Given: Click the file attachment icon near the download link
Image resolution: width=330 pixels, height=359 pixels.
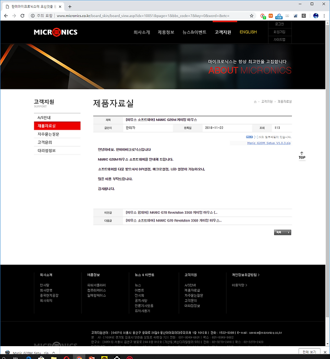Looking at the screenshot, I should pos(249,137).
